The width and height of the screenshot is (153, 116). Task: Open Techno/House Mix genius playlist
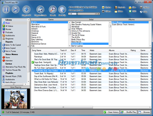[x=13, y=70]
